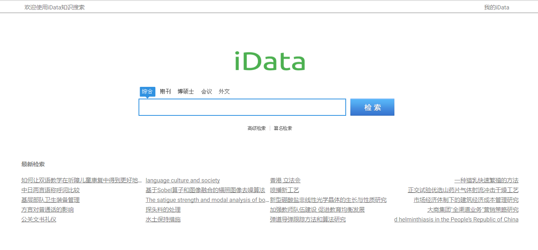538x250 pixels.
Task: Open 方言对普通话的影响 link
Action: [47, 210]
